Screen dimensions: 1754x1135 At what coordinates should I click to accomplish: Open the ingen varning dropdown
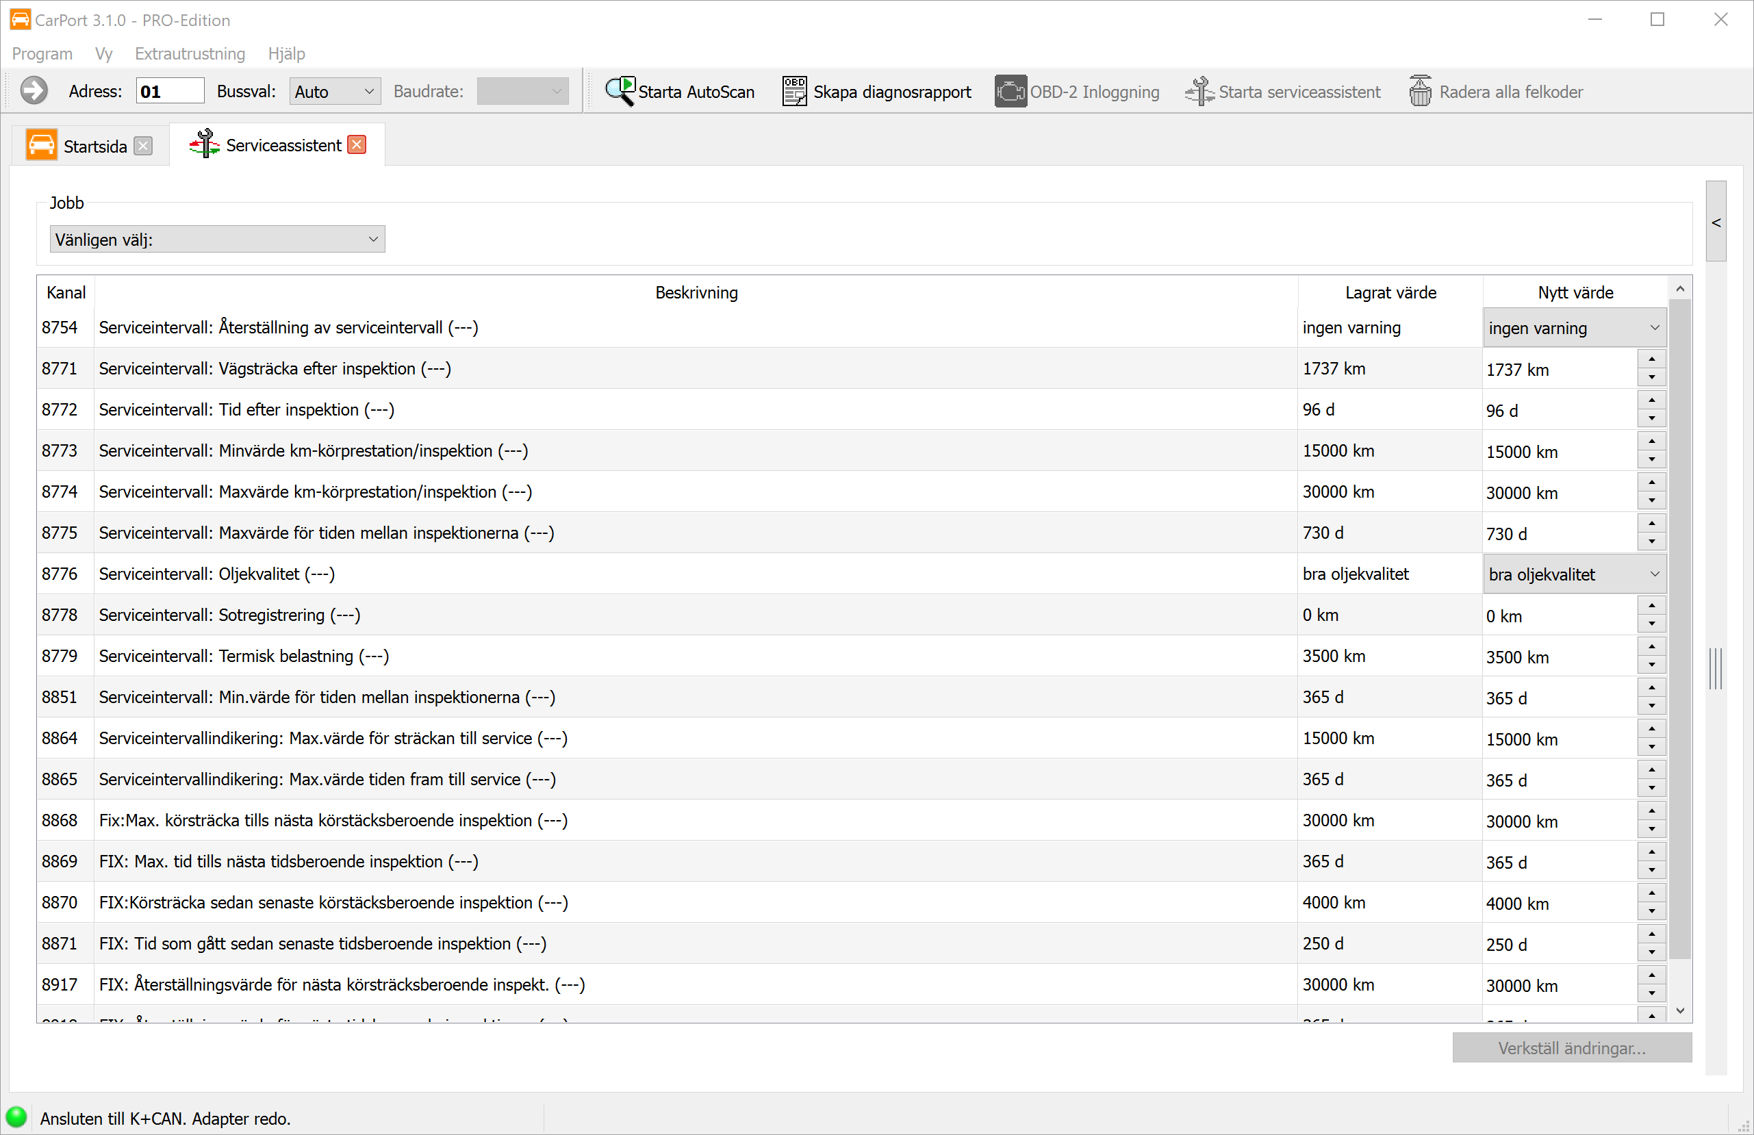click(1574, 328)
